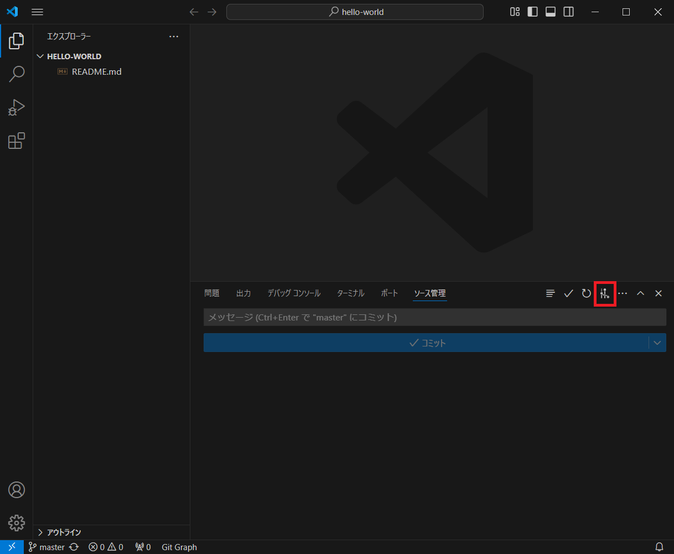Open the Manage settings gear
The image size is (674, 554).
[x=17, y=523]
